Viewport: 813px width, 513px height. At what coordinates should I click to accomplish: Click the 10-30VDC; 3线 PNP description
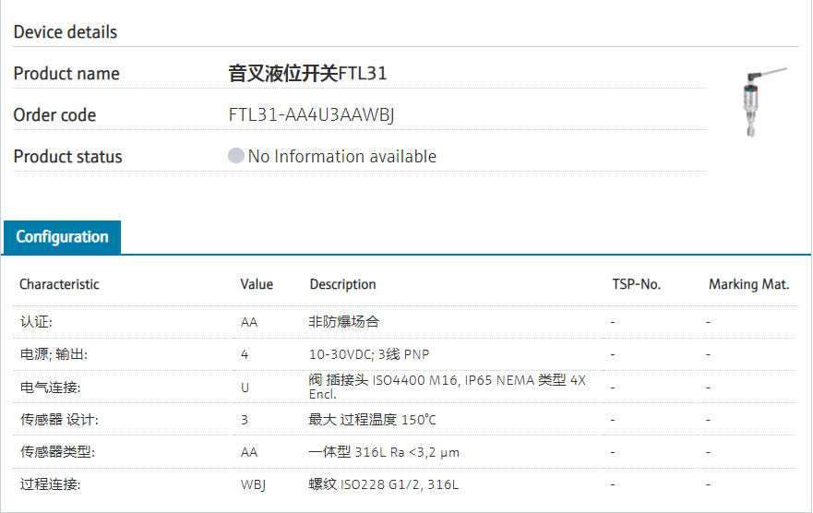pyautogui.click(x=369, y=354)
